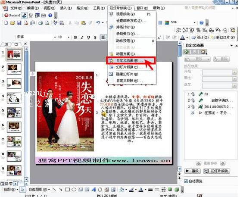Toggle Underline formatting
240x197 pixels.
coord(89,37)
